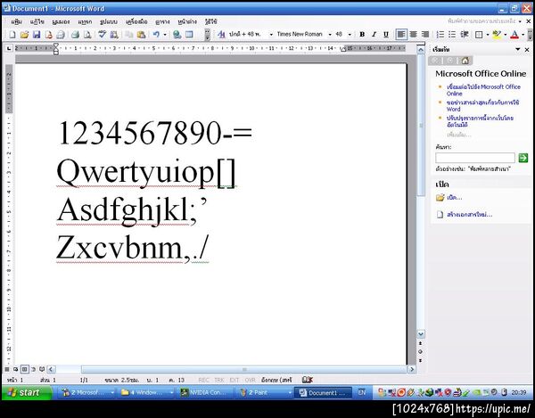Save the document with the floppy disk icon

(37, 35)
